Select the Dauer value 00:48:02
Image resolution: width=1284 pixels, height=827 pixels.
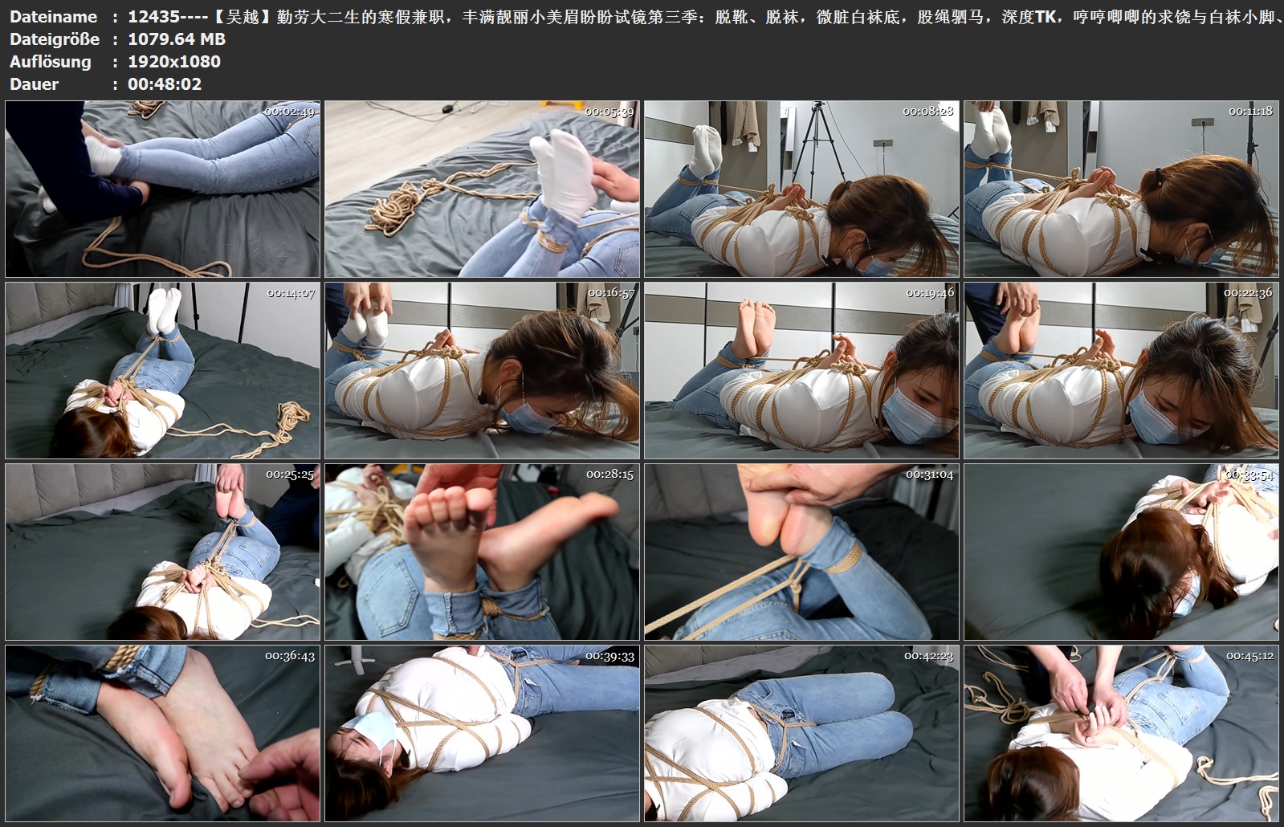click(x=165, y=84)
